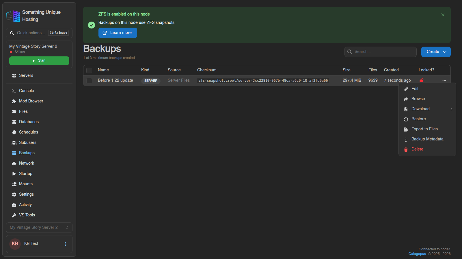Open the Quick actions search box
462x259 pixels.
pos(39,33)
